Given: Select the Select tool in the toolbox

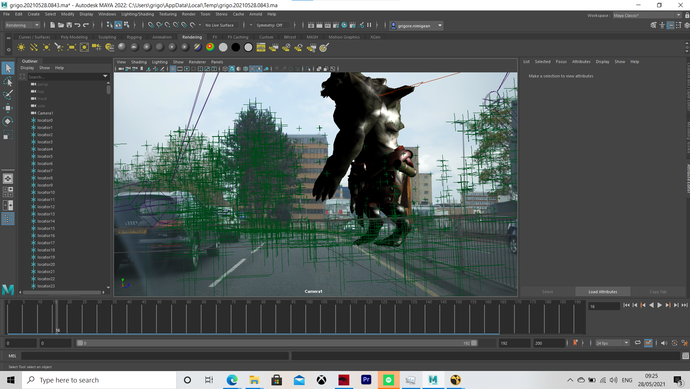Looking at the screenshot, I should (x=8, y=68).
